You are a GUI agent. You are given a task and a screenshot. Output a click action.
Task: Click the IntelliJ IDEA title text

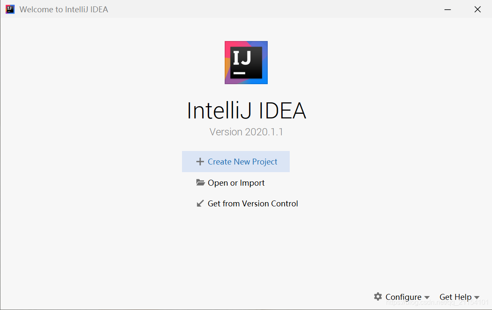pyautogui.click(x=246, y=110)
